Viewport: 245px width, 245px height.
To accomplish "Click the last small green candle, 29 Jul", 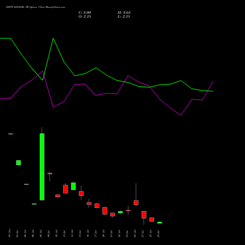I will point(160,222).
